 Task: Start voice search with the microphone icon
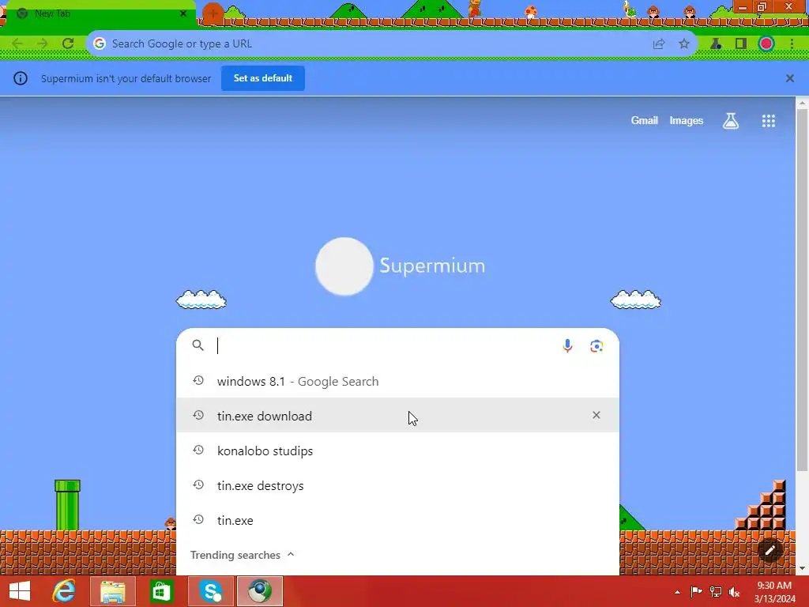567,346
